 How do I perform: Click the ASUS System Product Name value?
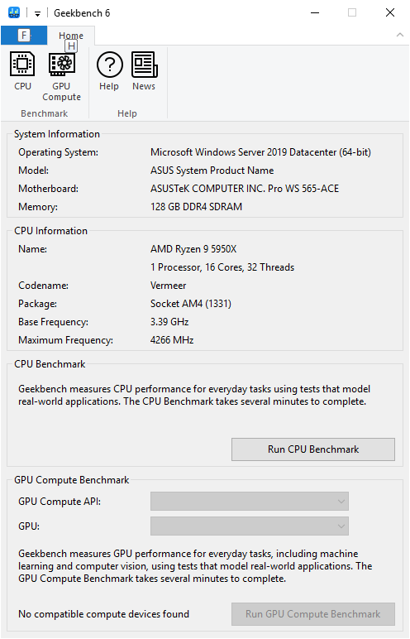(212, 171)
